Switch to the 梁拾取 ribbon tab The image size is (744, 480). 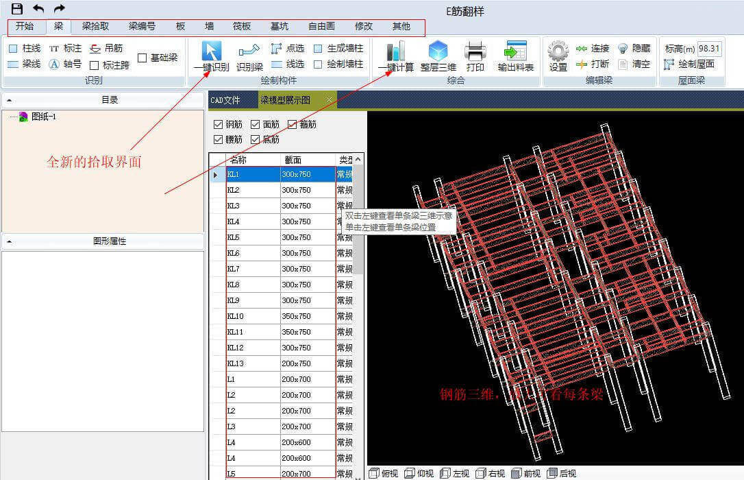[95, 27]
